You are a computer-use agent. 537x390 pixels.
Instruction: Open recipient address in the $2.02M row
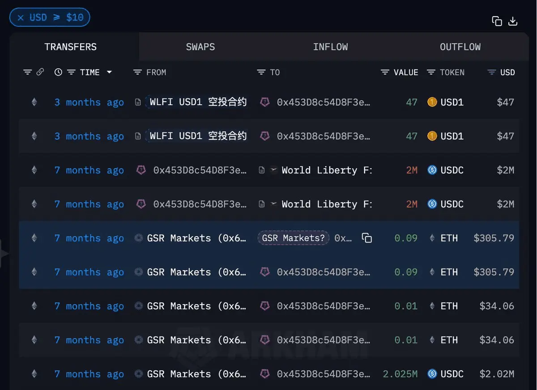(x=324, y=374)
